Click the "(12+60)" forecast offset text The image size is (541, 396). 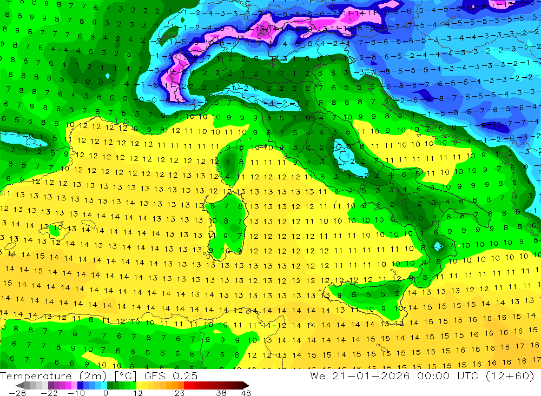[509, 376]
